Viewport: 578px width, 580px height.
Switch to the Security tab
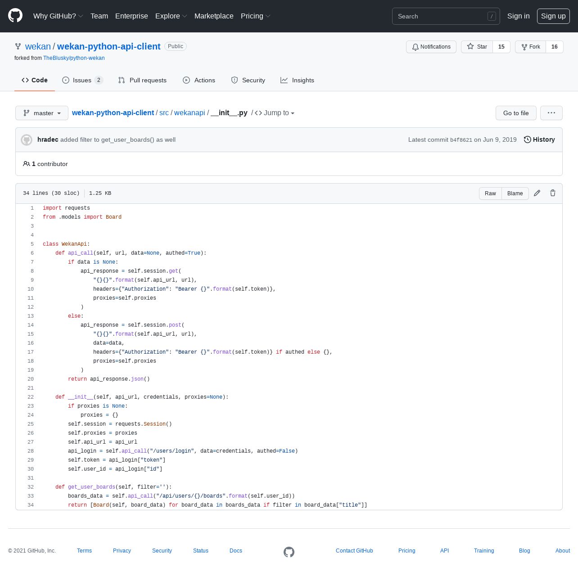coord(248,80)
